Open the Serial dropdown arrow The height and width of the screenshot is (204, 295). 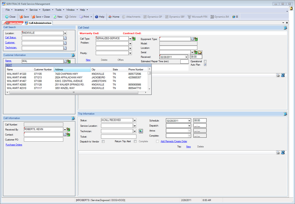pos(192,52)
